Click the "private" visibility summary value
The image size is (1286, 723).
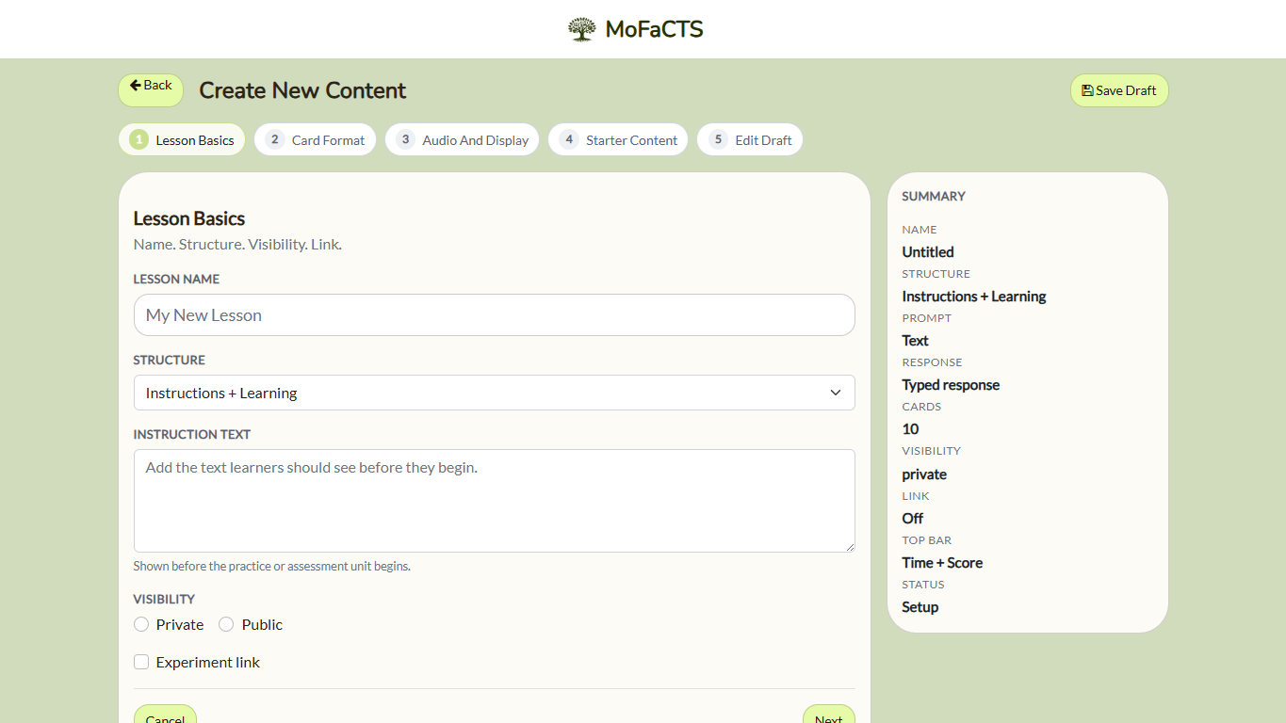[924, 474]
